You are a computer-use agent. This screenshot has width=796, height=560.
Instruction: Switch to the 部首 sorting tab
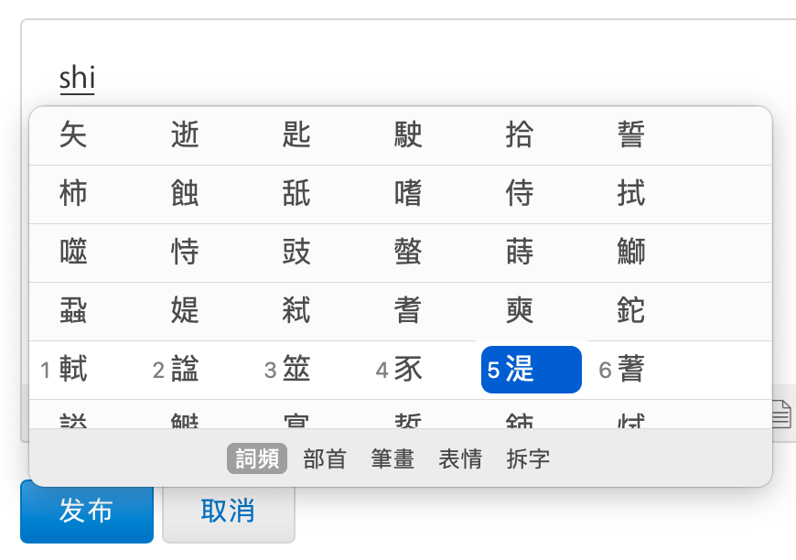(325, 459)
